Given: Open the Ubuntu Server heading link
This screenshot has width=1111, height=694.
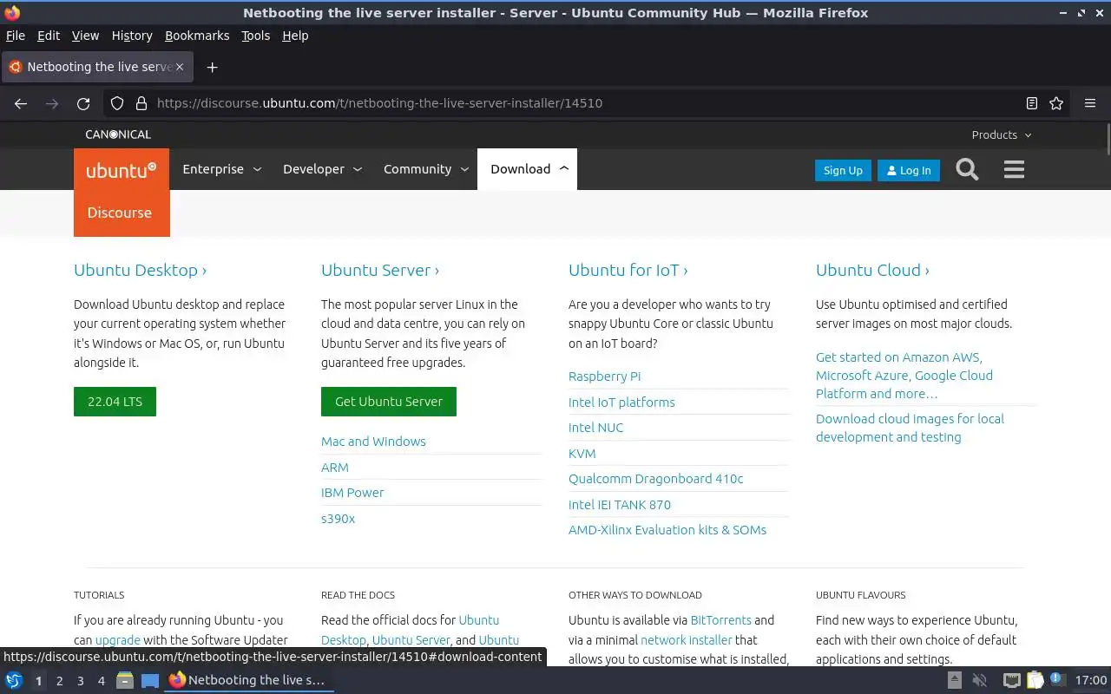Looking at the screenshot, I should tap(380, 270).
